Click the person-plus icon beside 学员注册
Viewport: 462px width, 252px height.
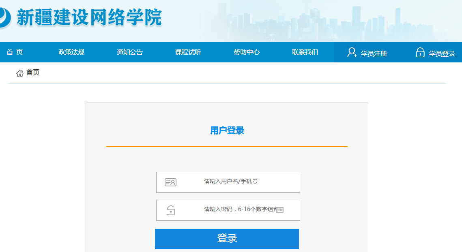click(352, 53)
